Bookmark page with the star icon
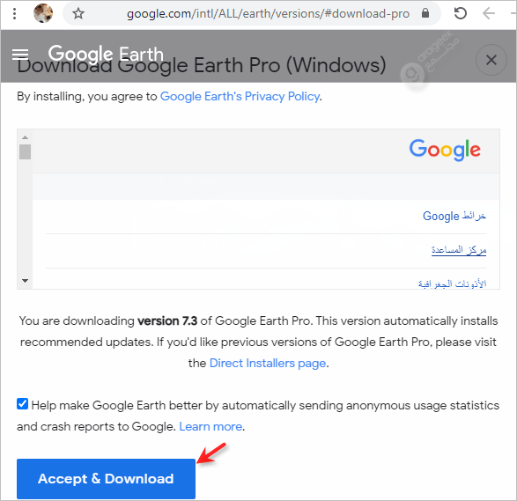The width and height of the screenshot is (517, 501). point(78,13)
